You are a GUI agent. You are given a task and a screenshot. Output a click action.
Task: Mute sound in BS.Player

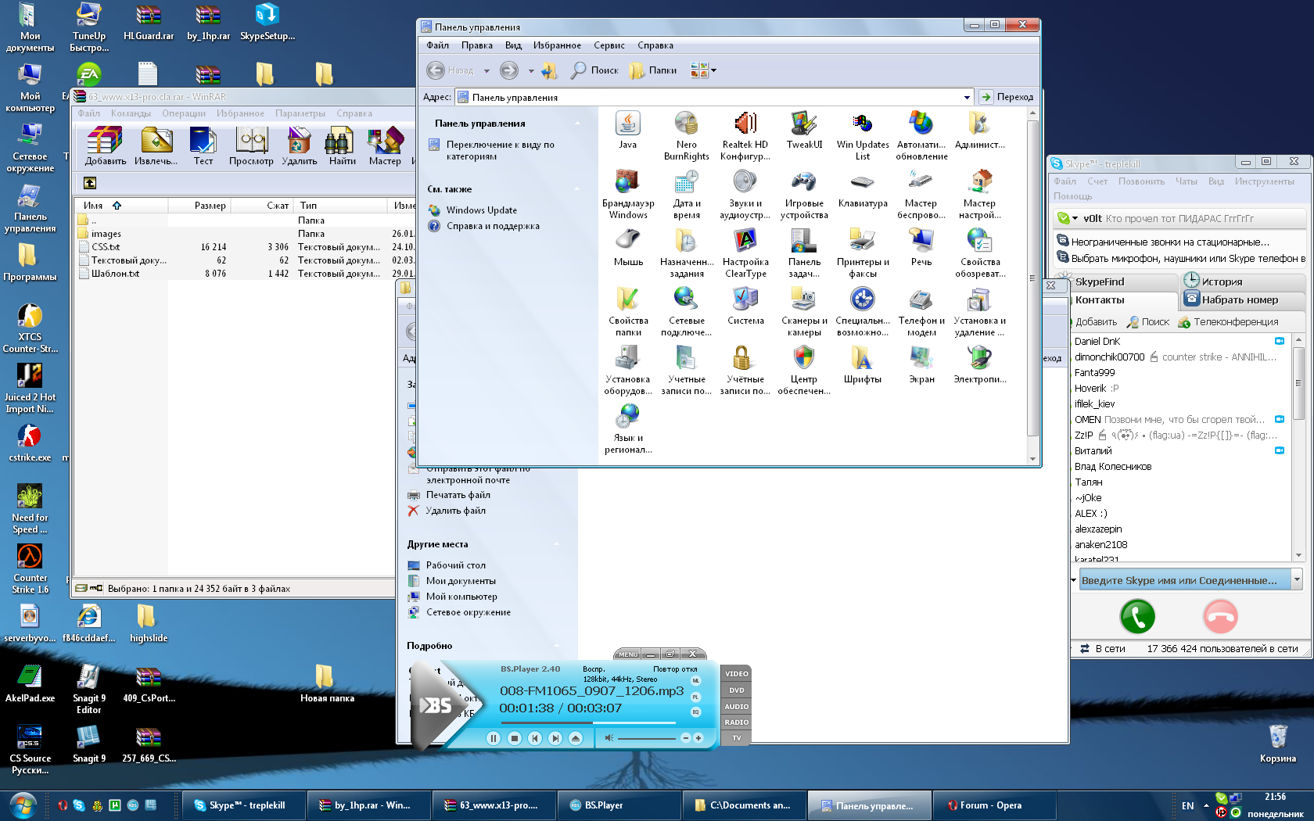[x=609, y=738]
